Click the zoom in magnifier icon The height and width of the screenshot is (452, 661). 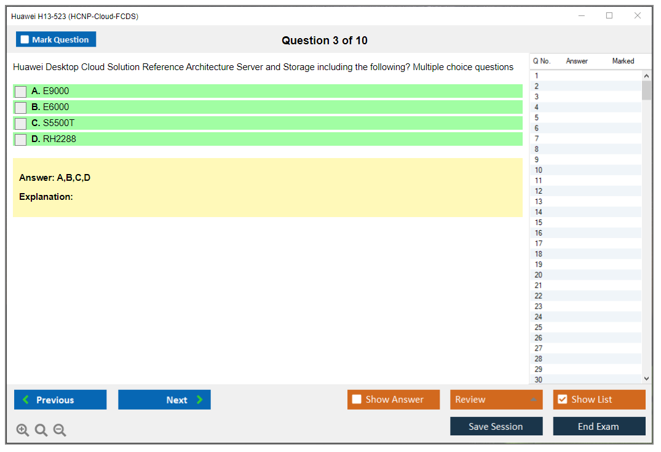coord(23,430)
